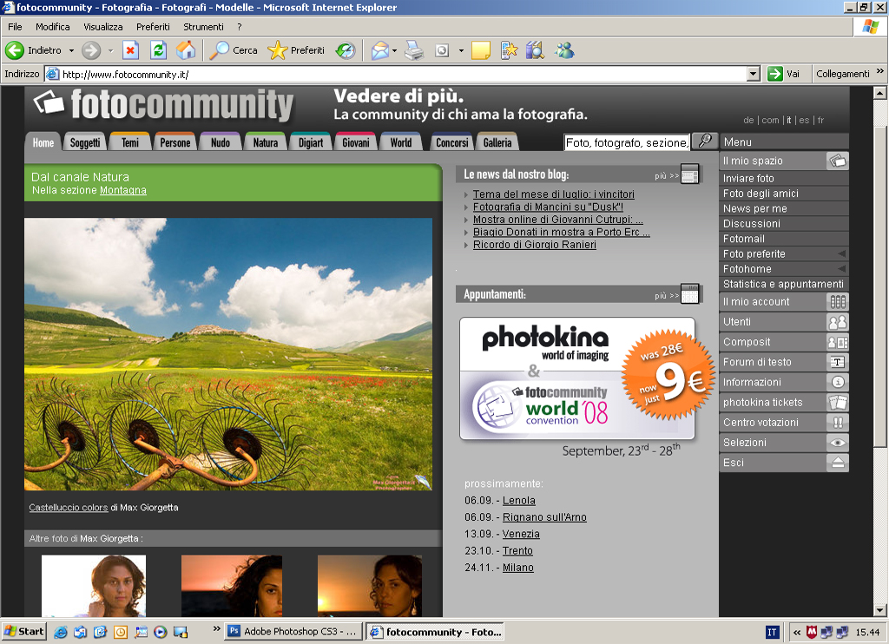
Task: Switch to Adobe Photoshop CS3 in taskbar
Action: tap(293, 632)
